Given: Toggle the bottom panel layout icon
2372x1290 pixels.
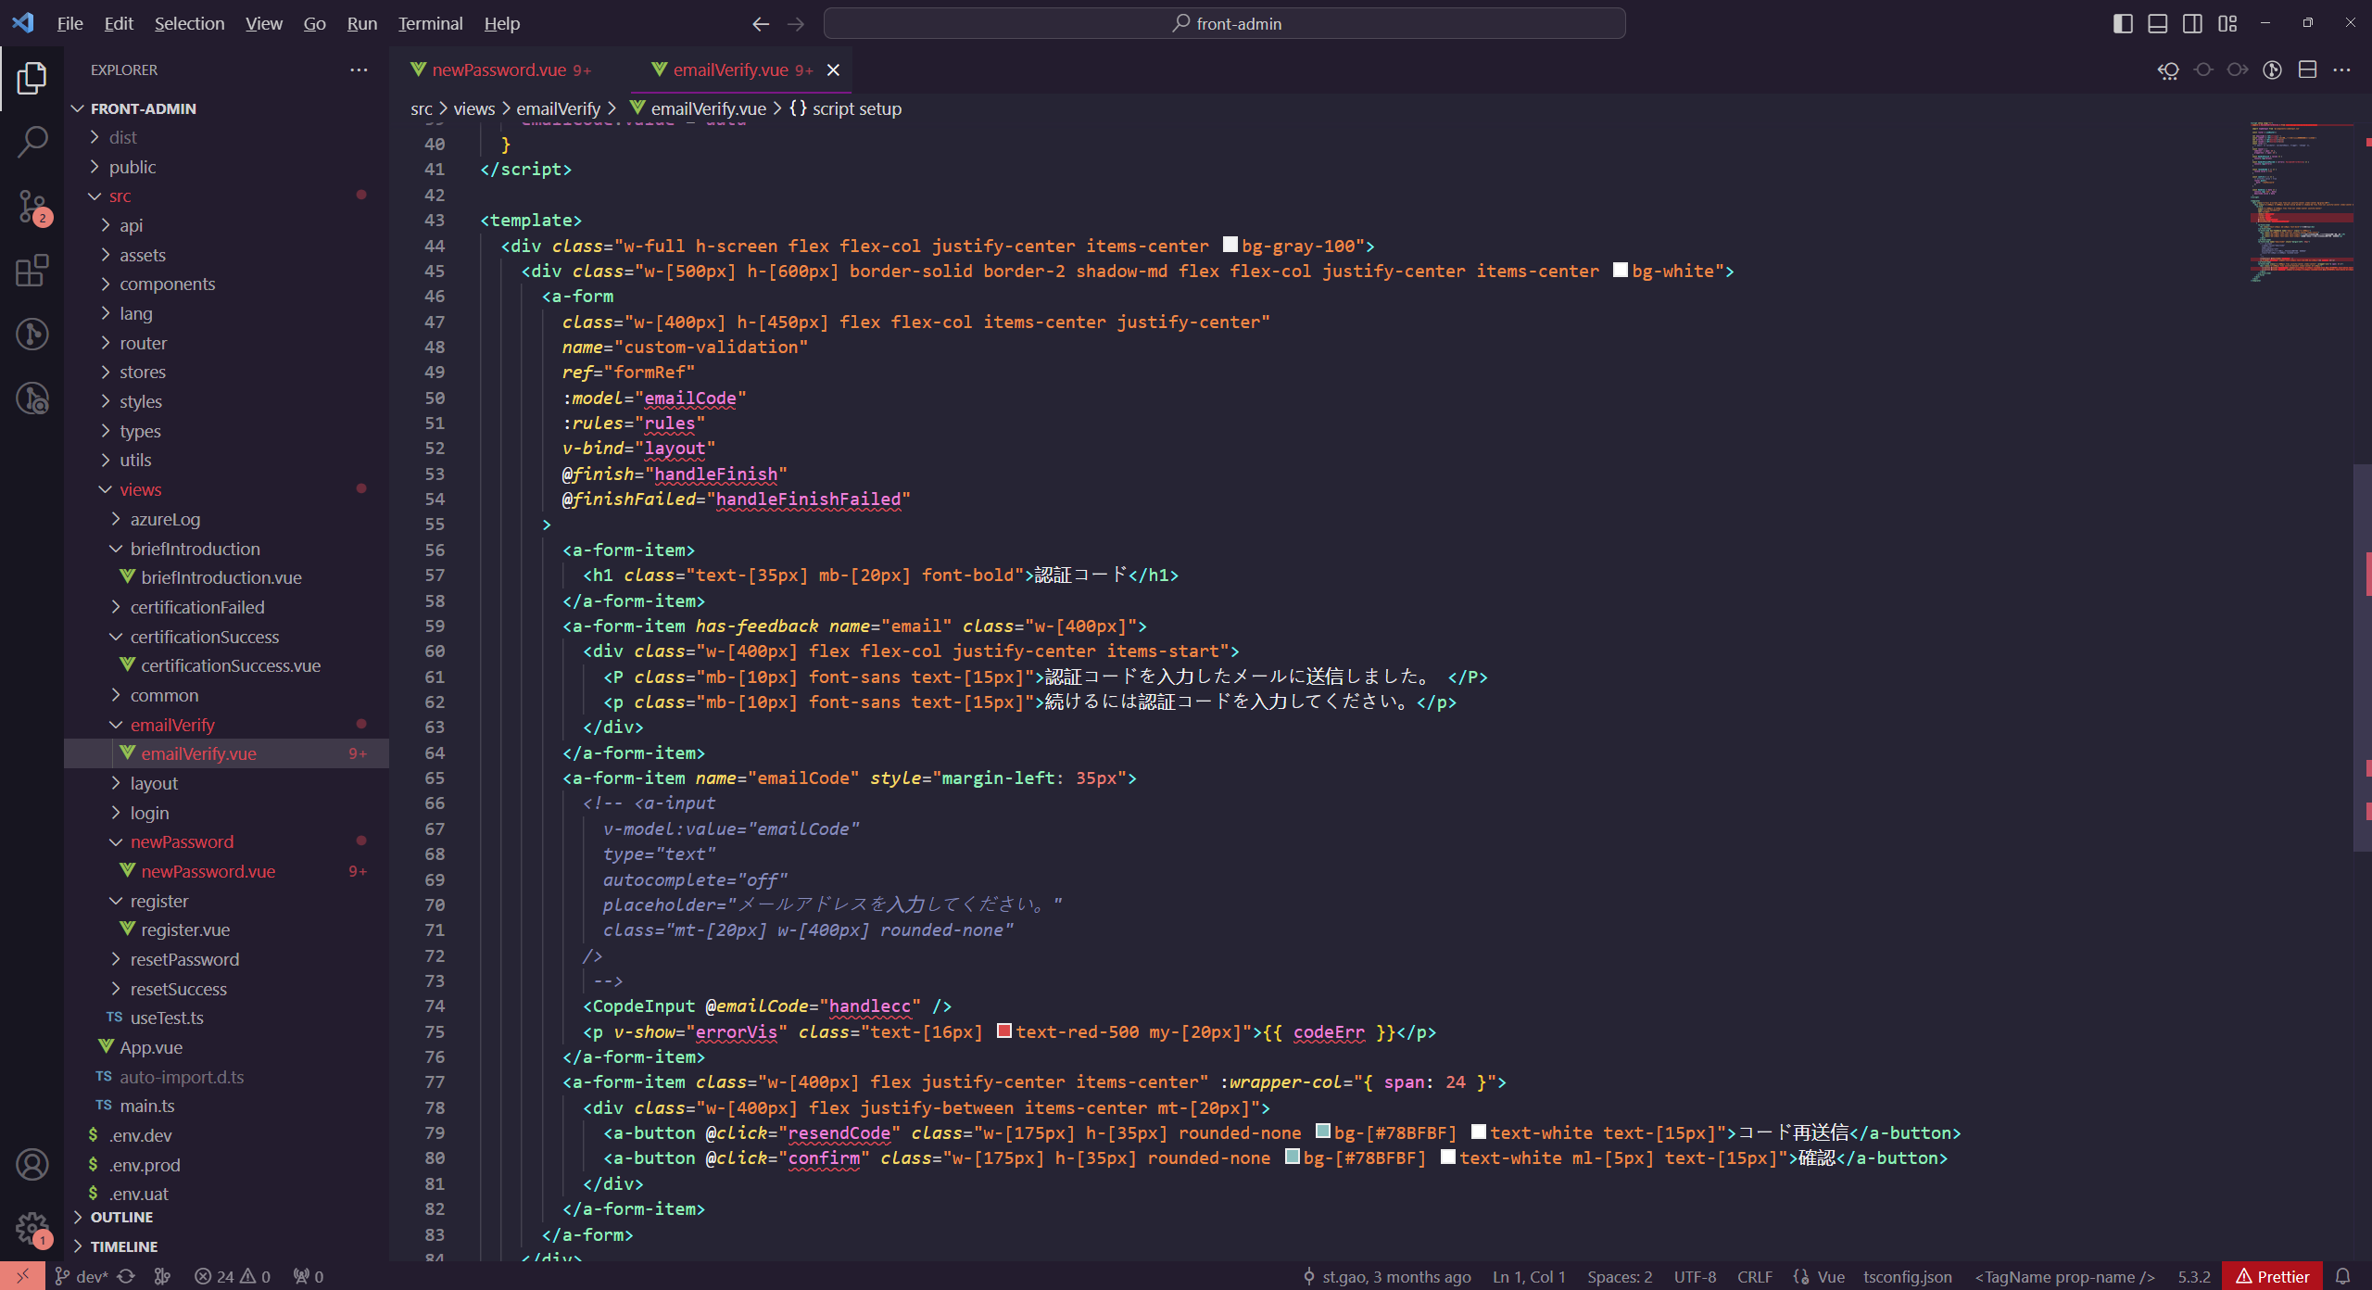Looking at the screenshot, I should 2158,23.
